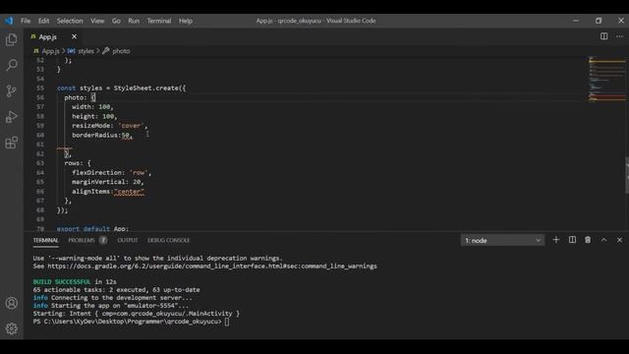Switch to the OUTPUT panel tab

[x=128, y=240]
